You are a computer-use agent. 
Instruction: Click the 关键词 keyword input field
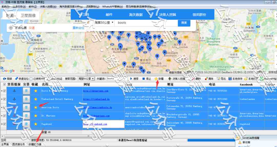[x=117, y=79]
